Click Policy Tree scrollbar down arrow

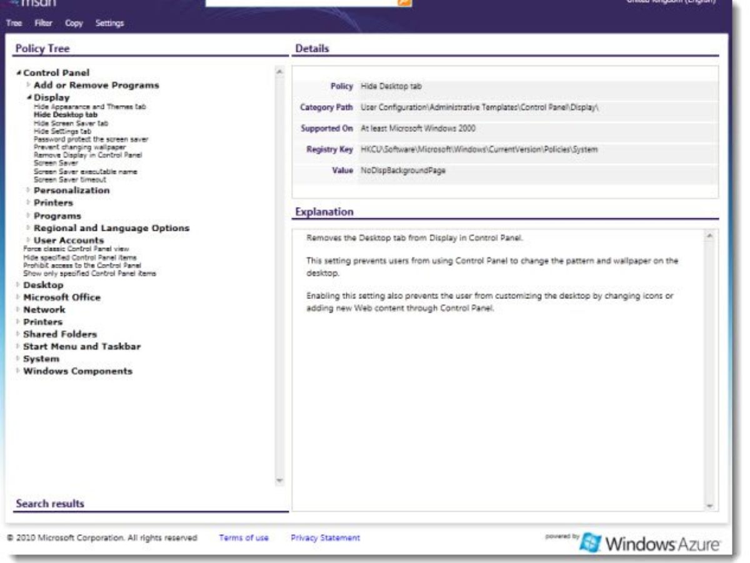coord(279,481)
